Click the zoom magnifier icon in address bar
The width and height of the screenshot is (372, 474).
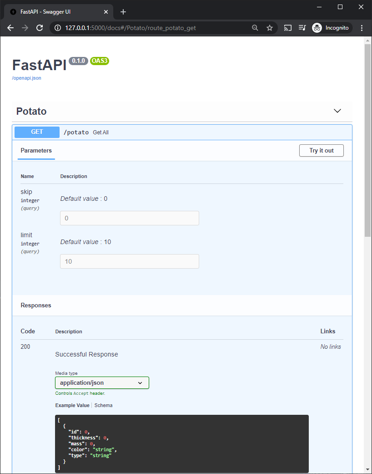coord(255,28)
